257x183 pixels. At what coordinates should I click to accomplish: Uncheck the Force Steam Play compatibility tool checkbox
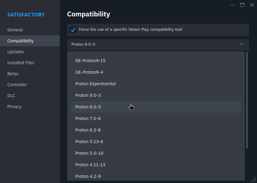point(73,30)
